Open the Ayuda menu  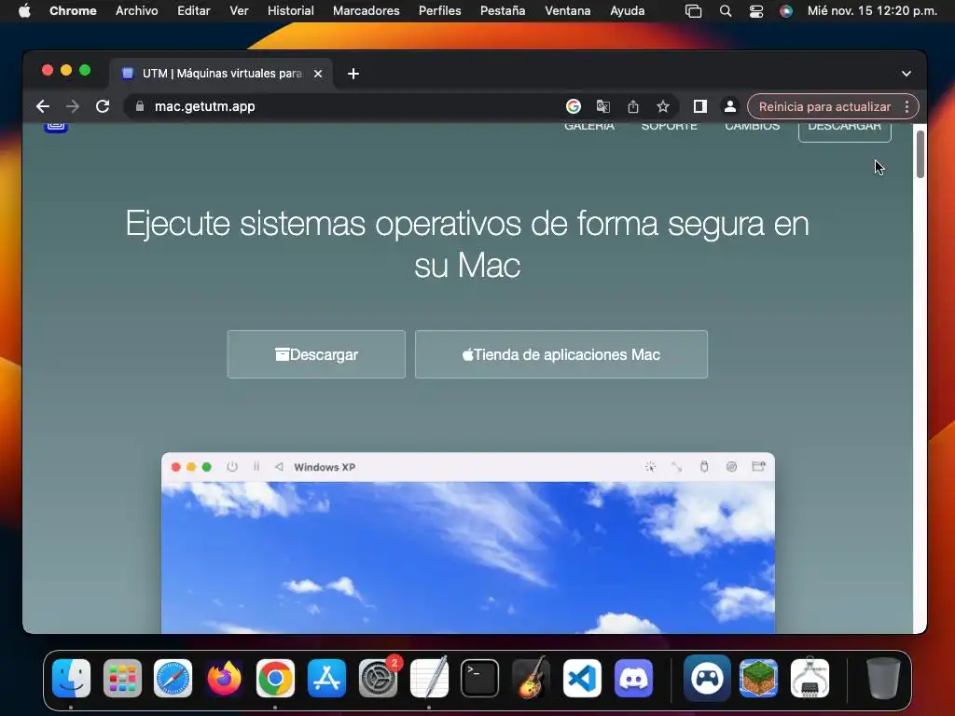click(x=628, y=10)
